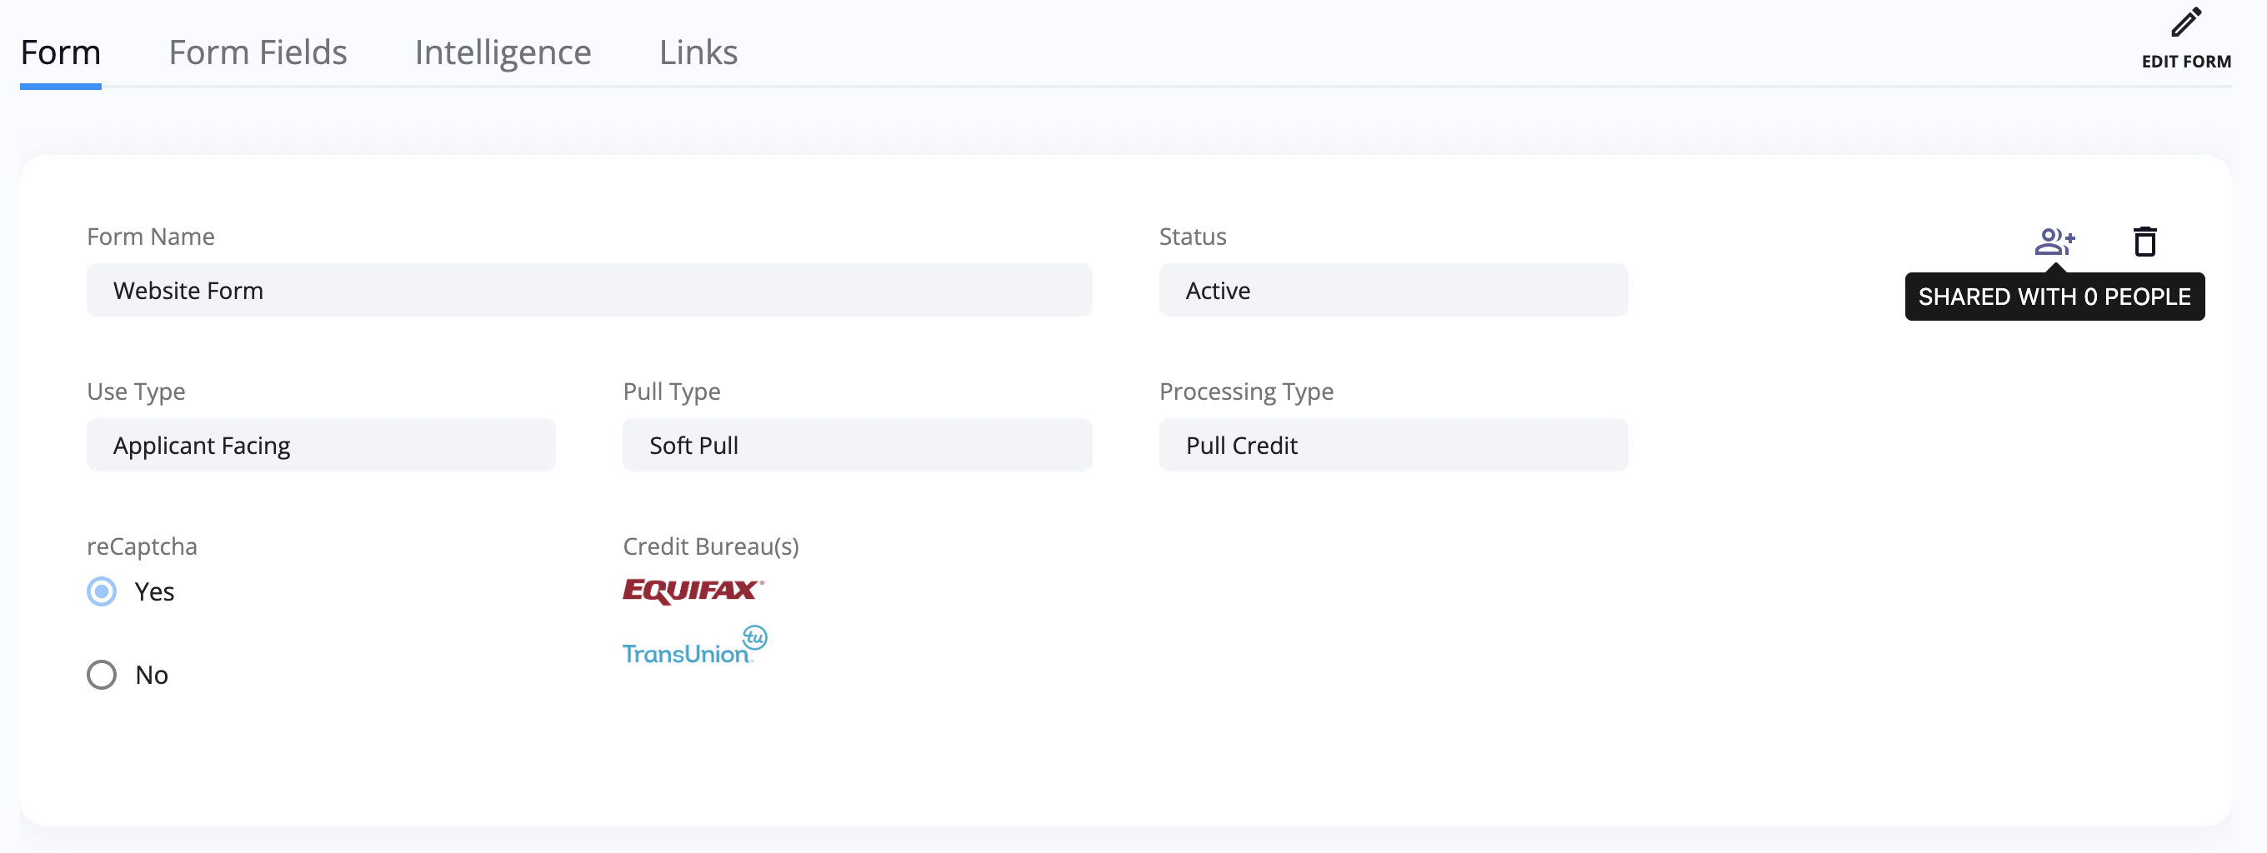
Task: Open the Use Type field Applicant Facing
Action: pos(321,445)
